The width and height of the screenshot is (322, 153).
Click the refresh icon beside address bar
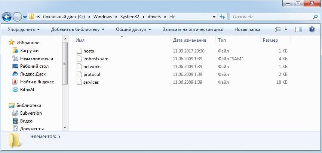pyautogui.click(x=223, y=17)
